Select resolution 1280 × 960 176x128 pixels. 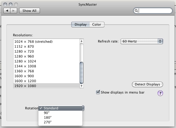[x=46, y=56]
